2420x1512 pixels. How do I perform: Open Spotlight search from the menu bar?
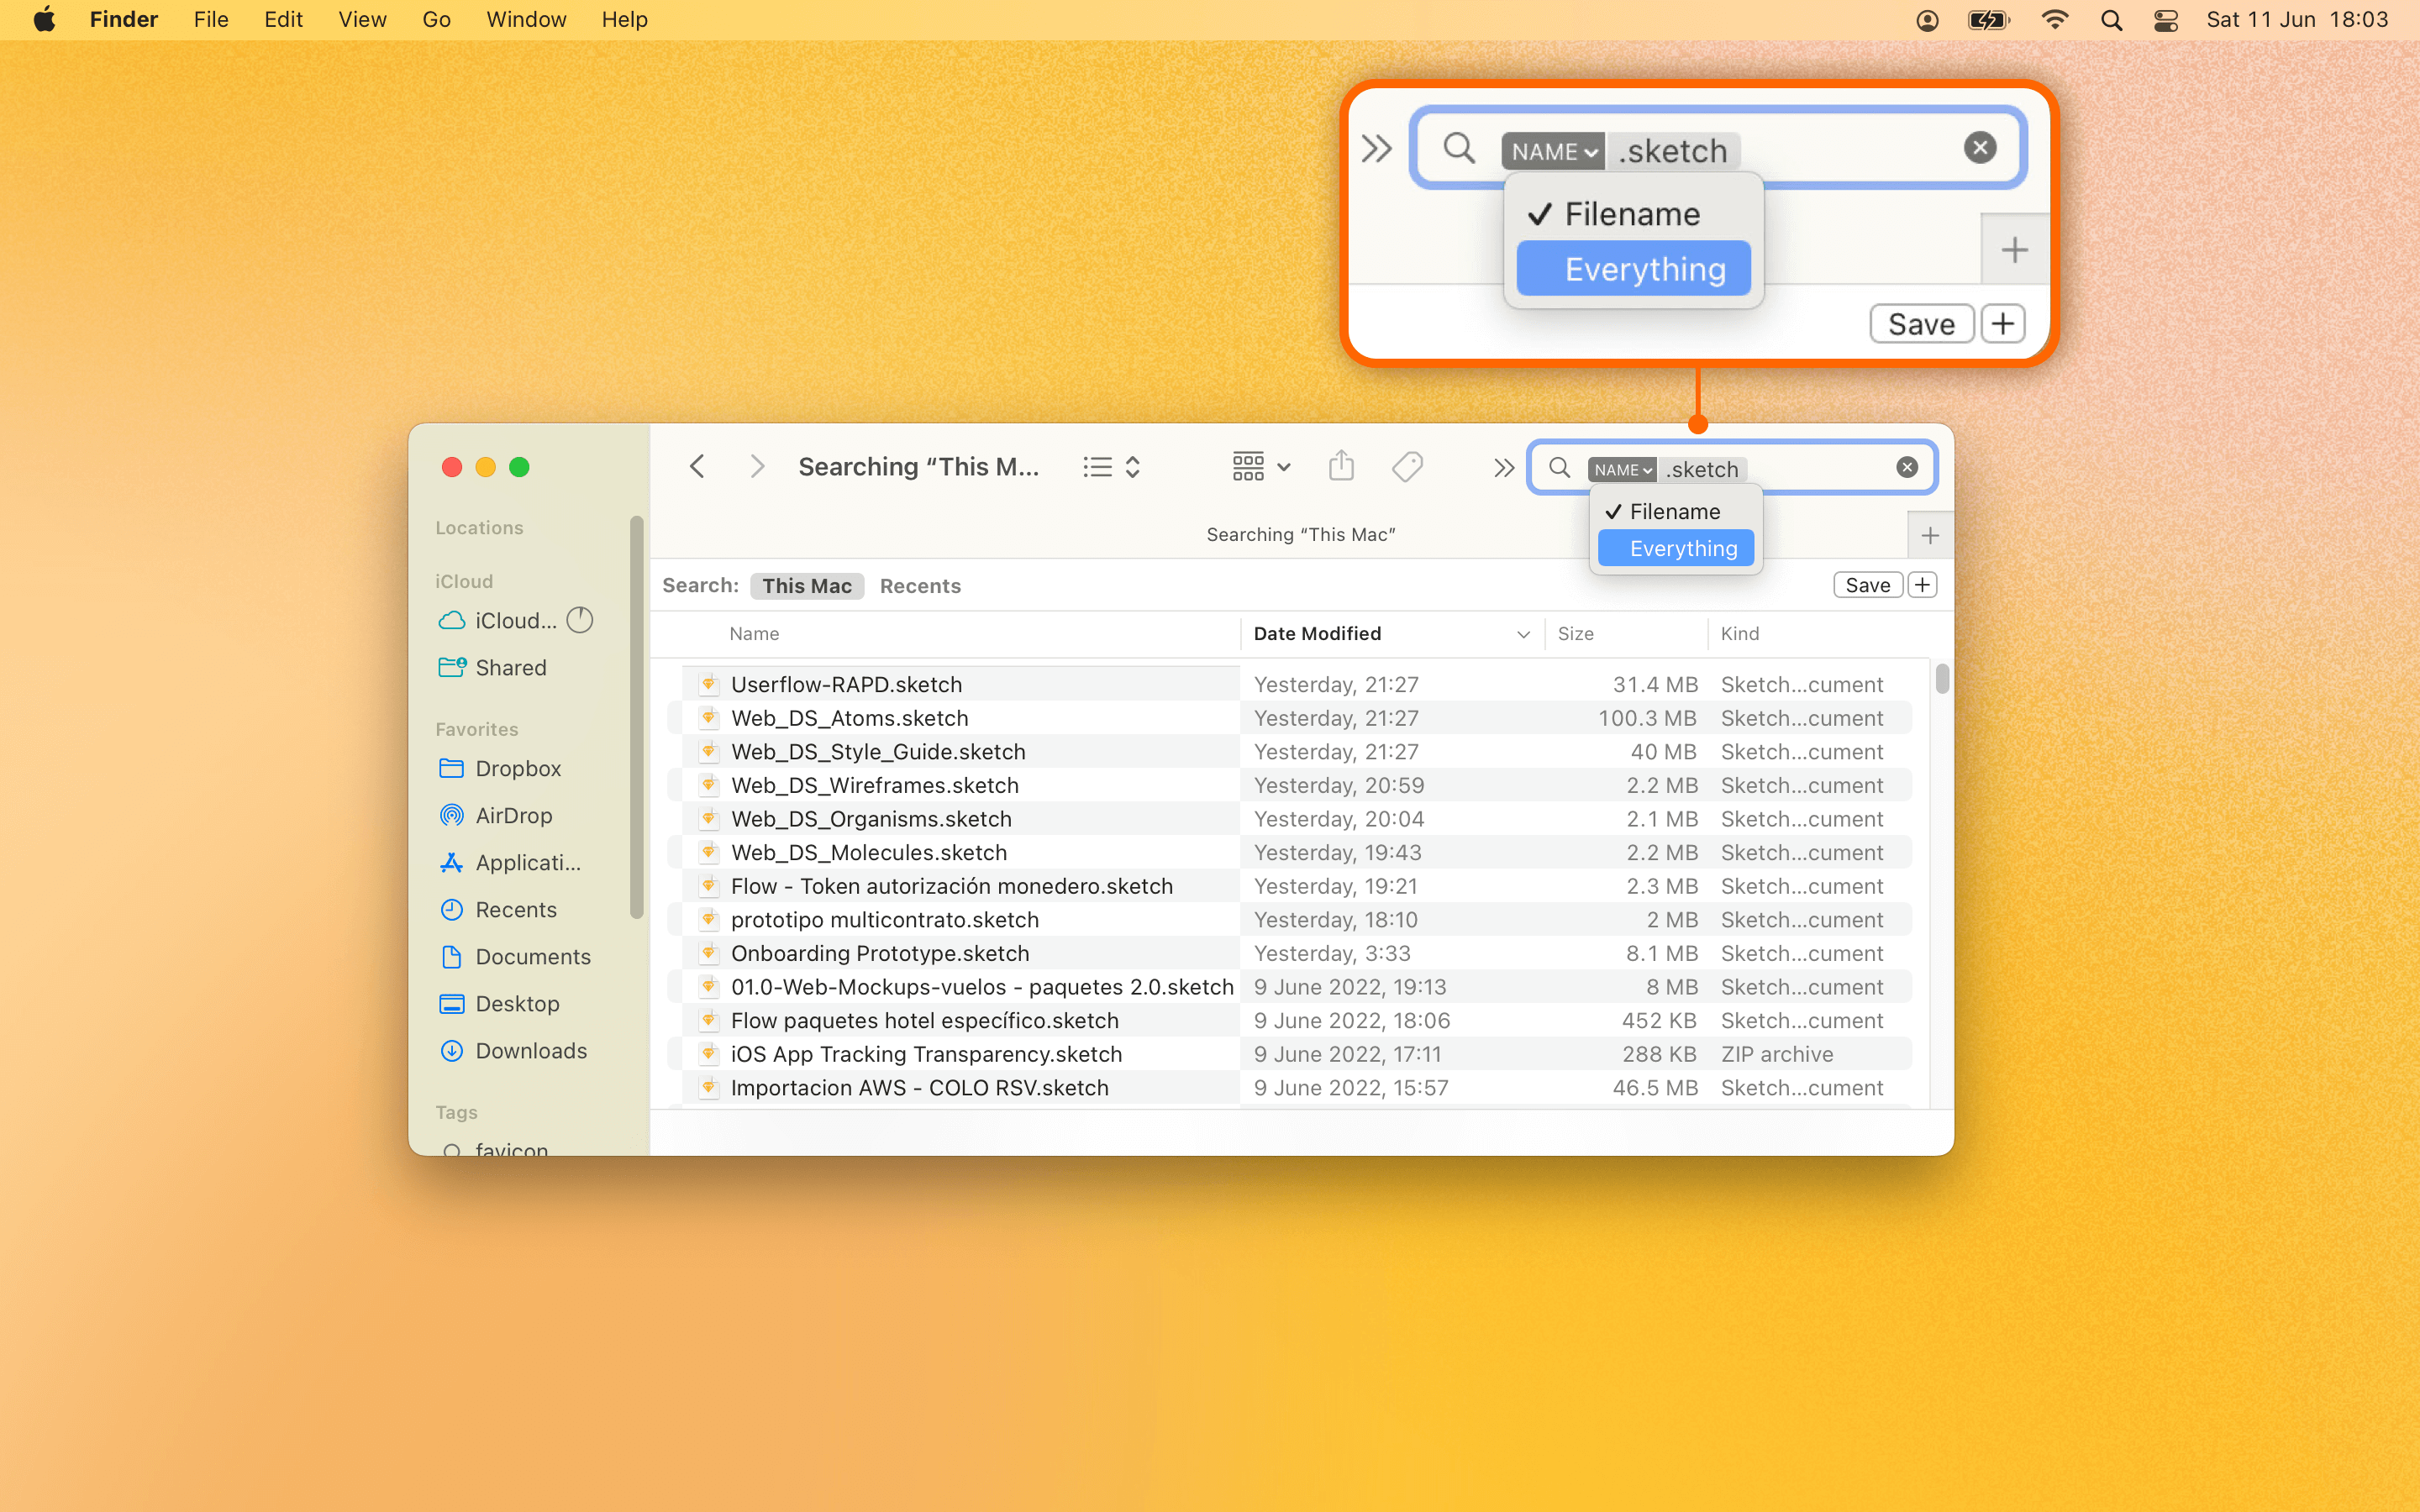point(2111,19)
